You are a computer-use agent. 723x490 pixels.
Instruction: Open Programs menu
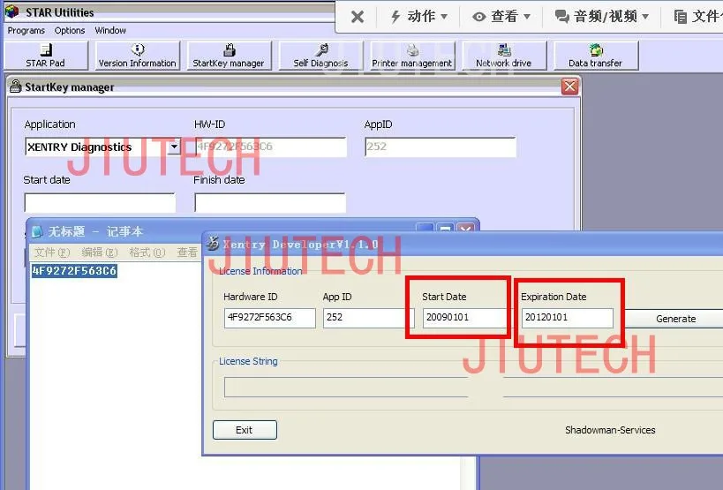(x=26, y=30)
